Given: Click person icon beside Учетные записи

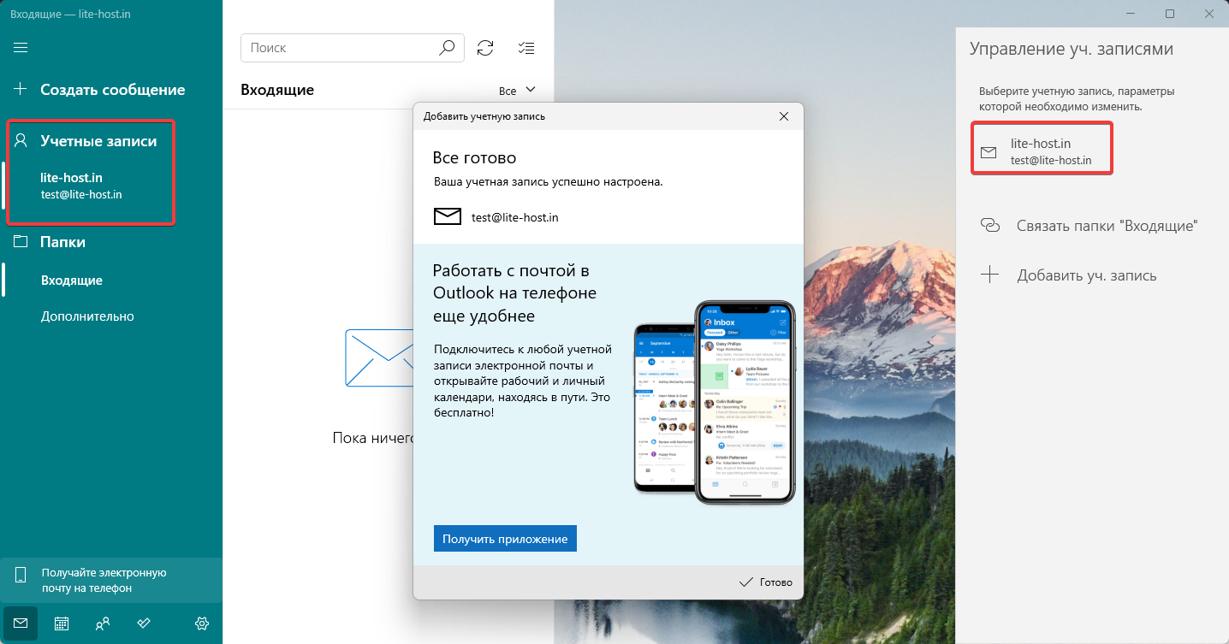Looking at the screenshot, I should pyautogui.click(x=21, y=140).
